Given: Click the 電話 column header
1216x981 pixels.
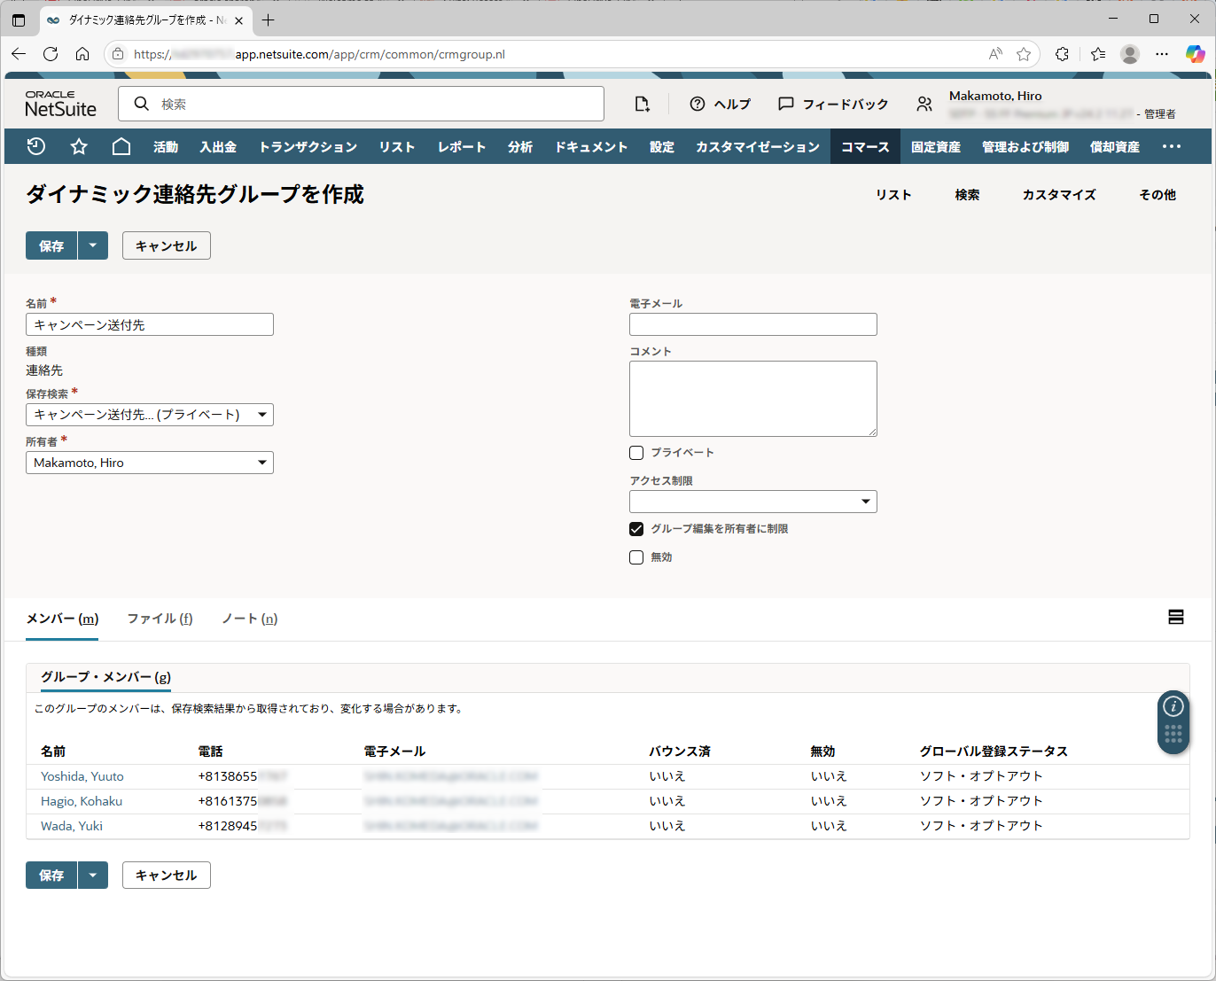Looking at the screenshot, I should pyautogui.click(x=210, y=751).
